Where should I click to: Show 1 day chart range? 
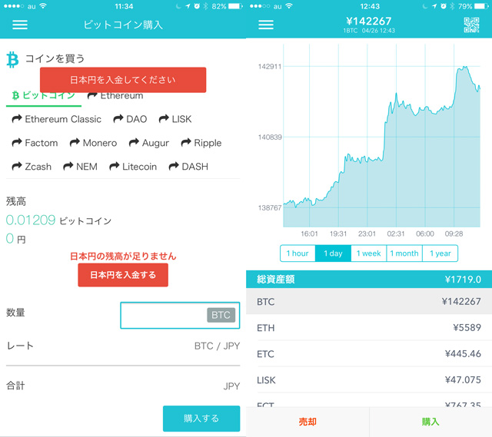333,253
